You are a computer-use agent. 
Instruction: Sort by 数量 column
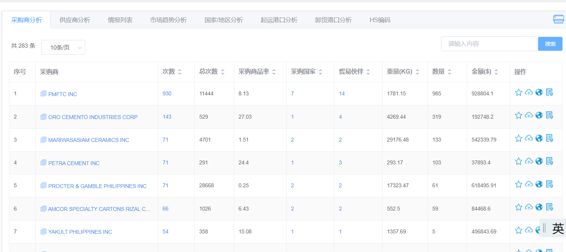(450, 72)
